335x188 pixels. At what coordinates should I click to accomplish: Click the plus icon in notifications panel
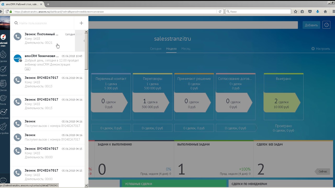point(81,23)
